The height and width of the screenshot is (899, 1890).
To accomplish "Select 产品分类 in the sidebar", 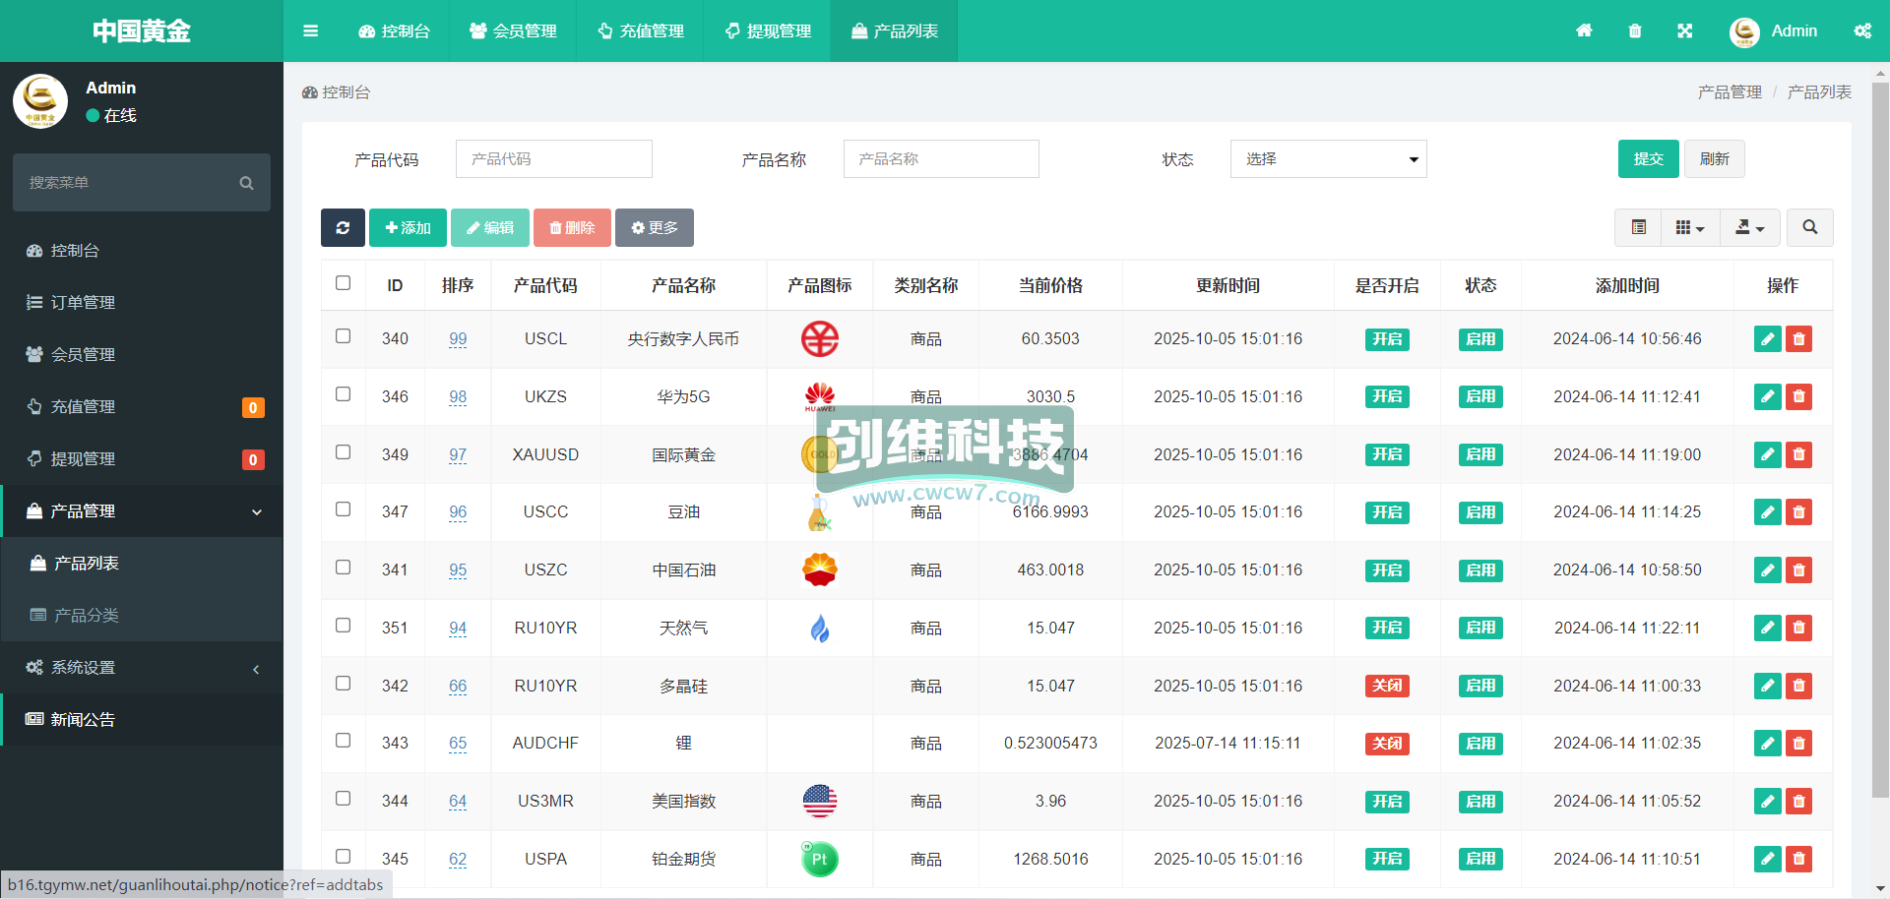I will coord(87,616).
